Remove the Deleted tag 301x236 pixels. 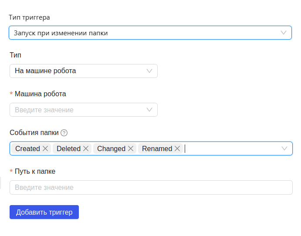(86, 148)
